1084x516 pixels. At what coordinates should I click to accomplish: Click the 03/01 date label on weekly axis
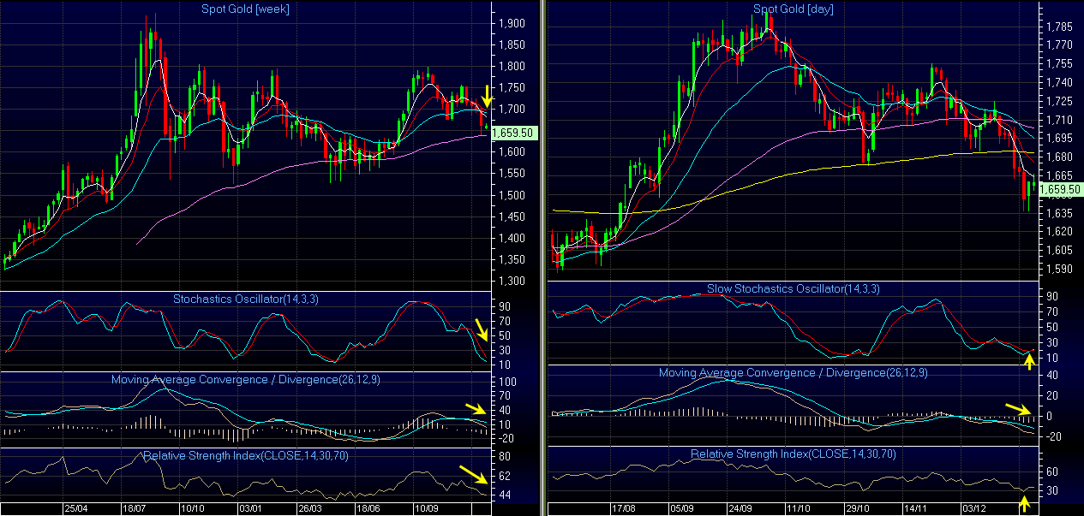[249, 507]
